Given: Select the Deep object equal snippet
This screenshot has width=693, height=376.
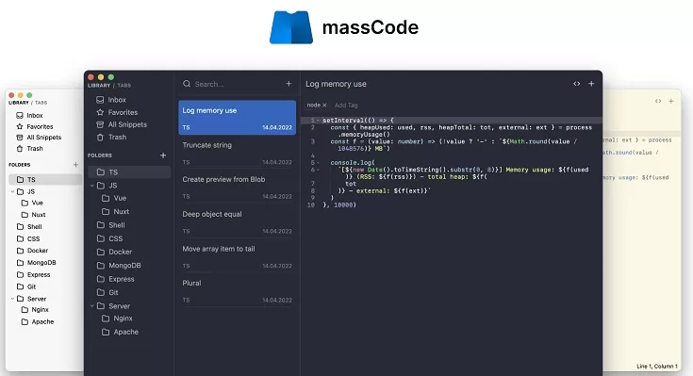Looking at the screenshot, I should pos(238,221).
